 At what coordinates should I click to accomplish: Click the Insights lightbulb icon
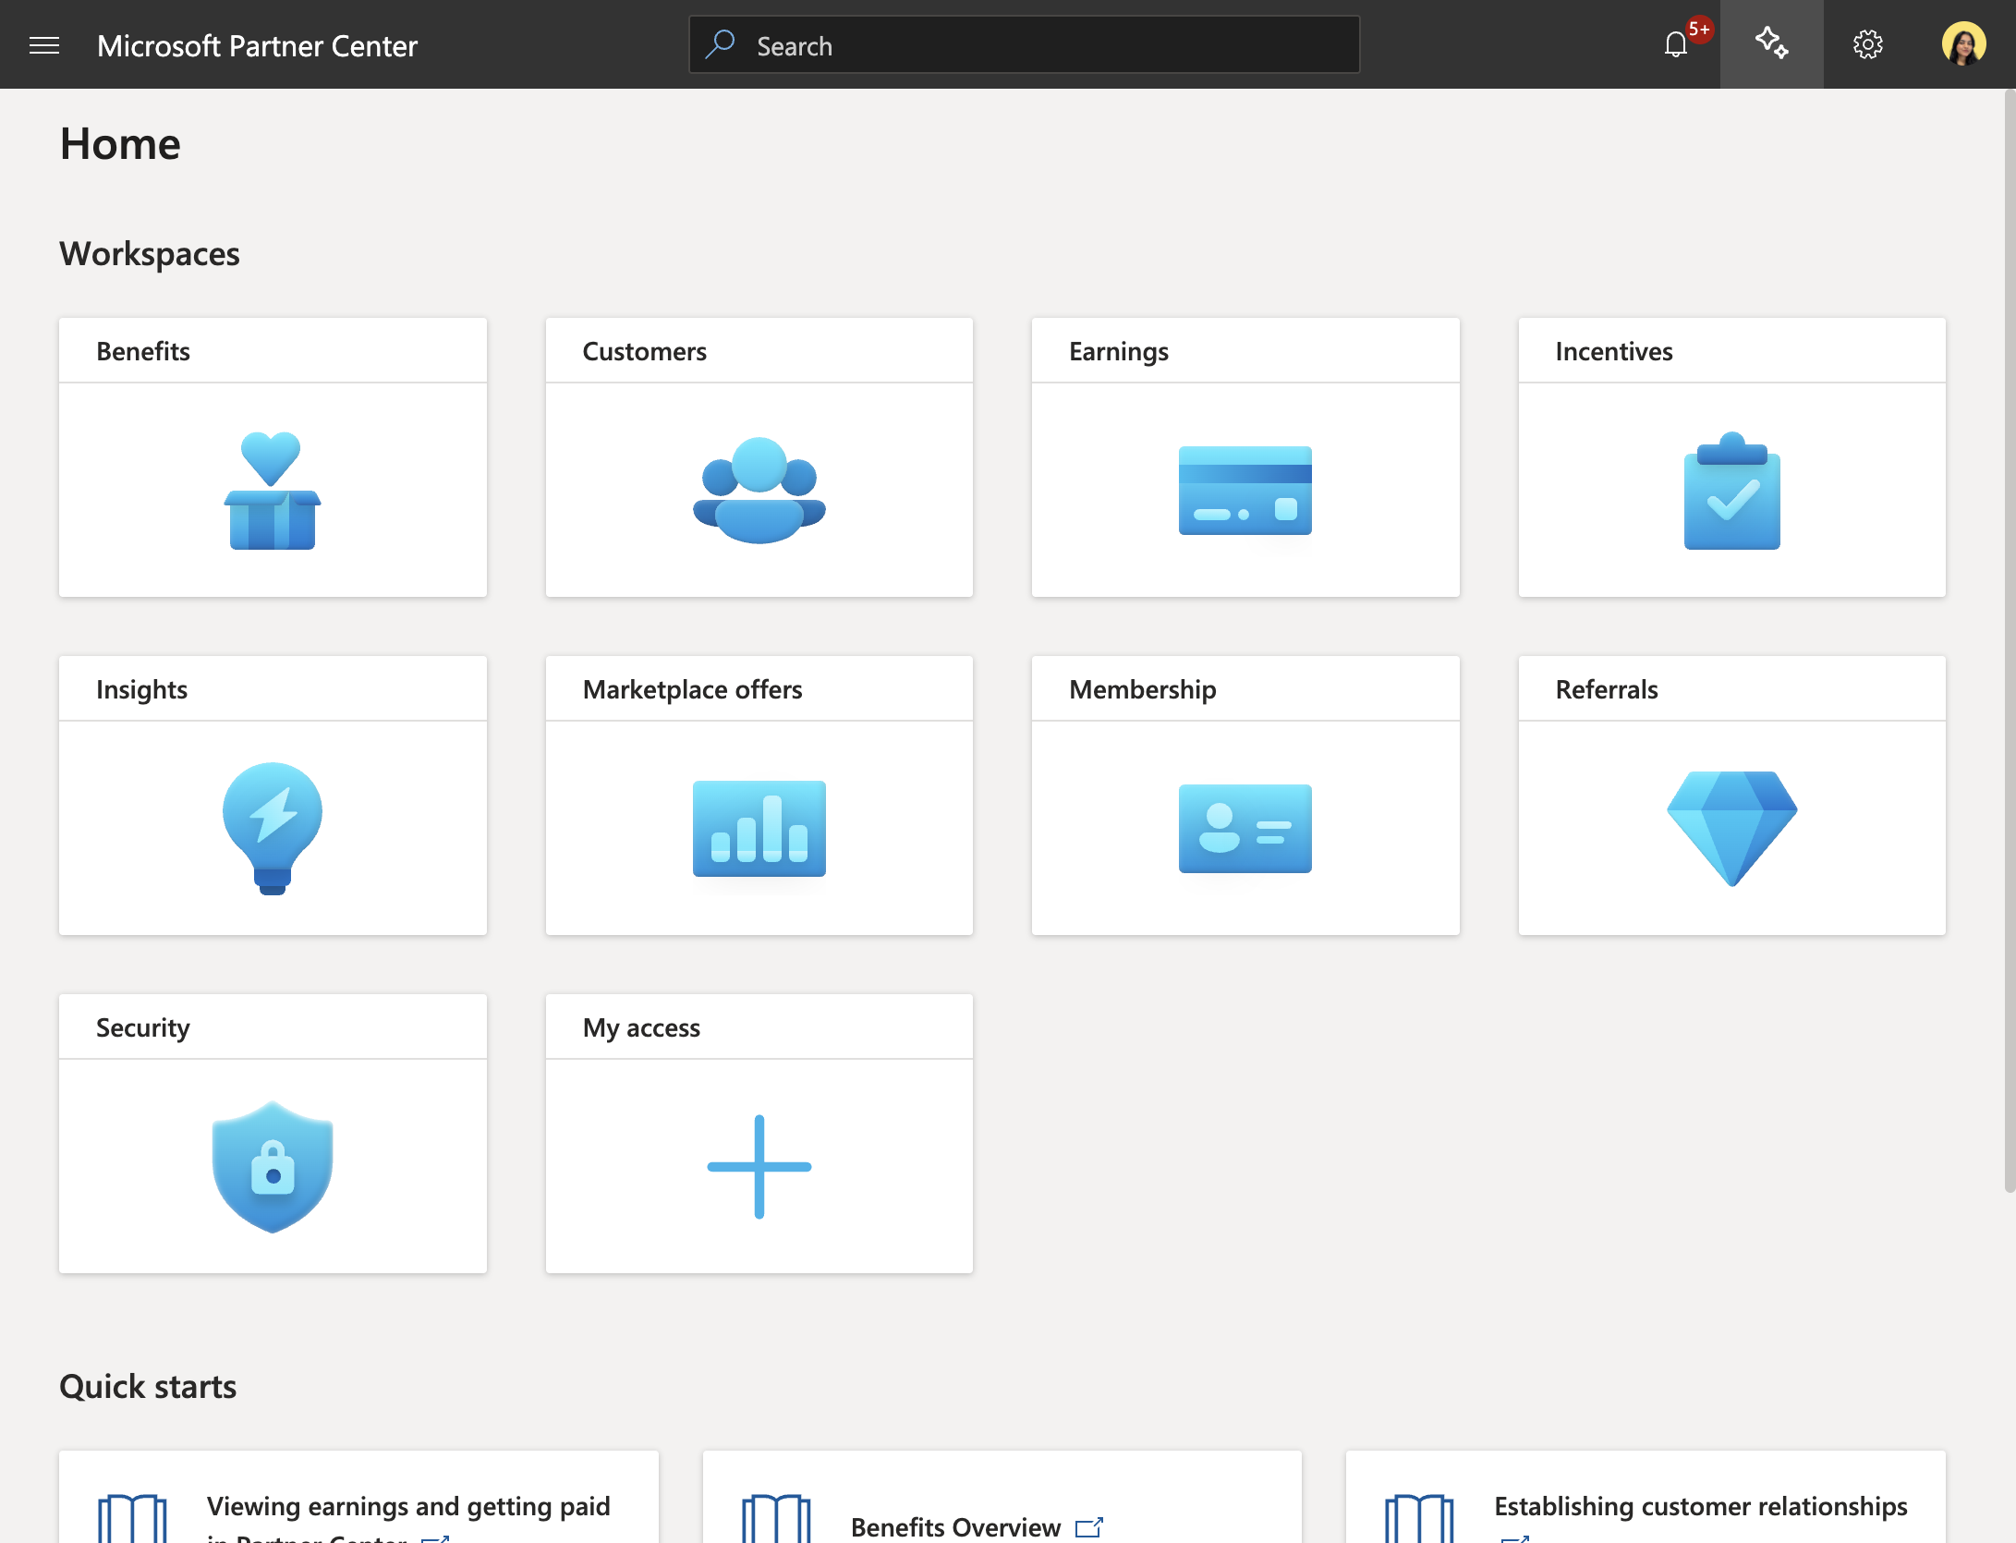coord(273,829)
